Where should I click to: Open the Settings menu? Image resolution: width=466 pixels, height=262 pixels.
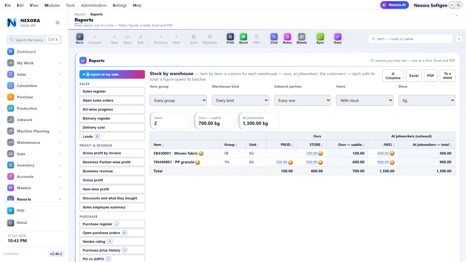[x=120, y=5]
